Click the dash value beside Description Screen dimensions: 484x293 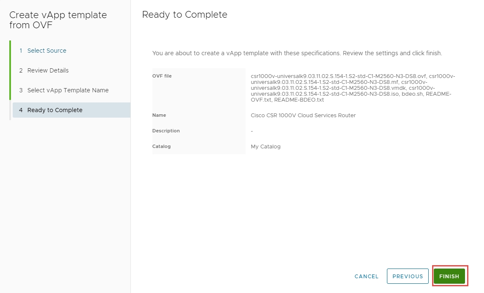click(x=252, y=131)
